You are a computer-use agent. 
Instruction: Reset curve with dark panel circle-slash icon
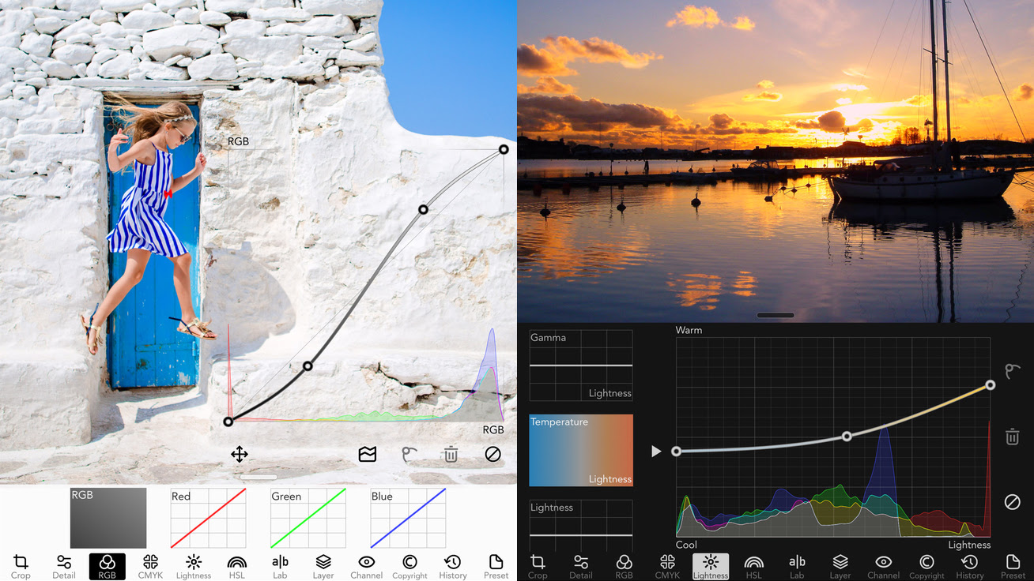tap(1013, 502)
